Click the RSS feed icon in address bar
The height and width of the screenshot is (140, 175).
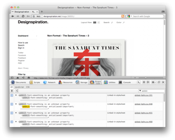click(x=123, y=16)
